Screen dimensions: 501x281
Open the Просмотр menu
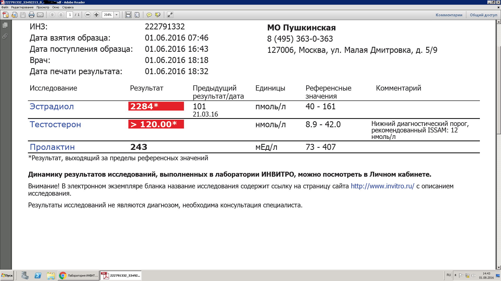coord(43,7)
